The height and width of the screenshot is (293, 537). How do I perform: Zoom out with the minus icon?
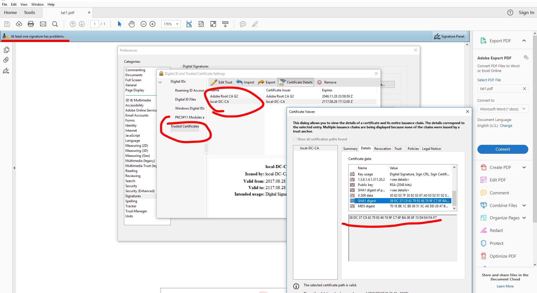[x=144, y=24]
